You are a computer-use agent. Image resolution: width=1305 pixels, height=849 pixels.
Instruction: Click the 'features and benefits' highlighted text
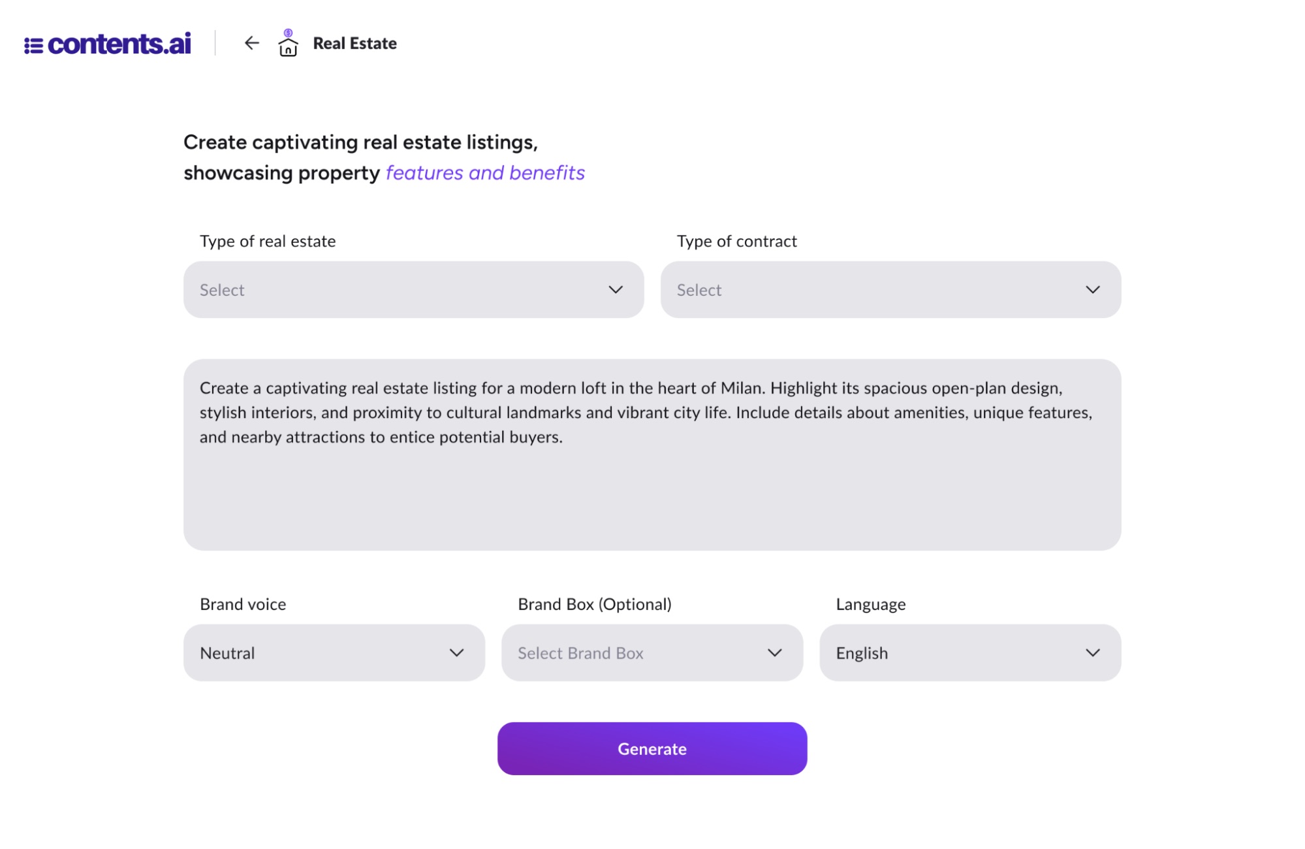(484, 172)
